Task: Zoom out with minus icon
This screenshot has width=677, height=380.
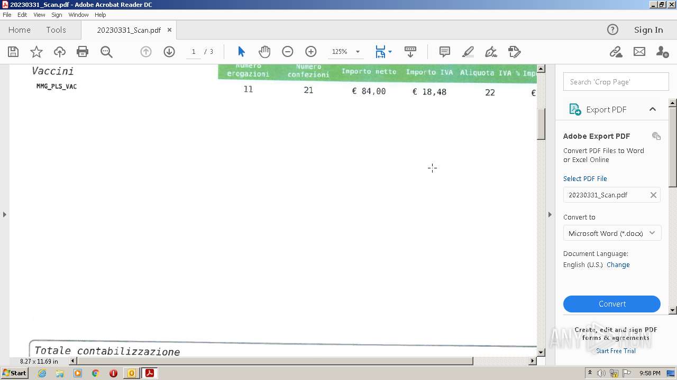Action: (x=288, y=52)
